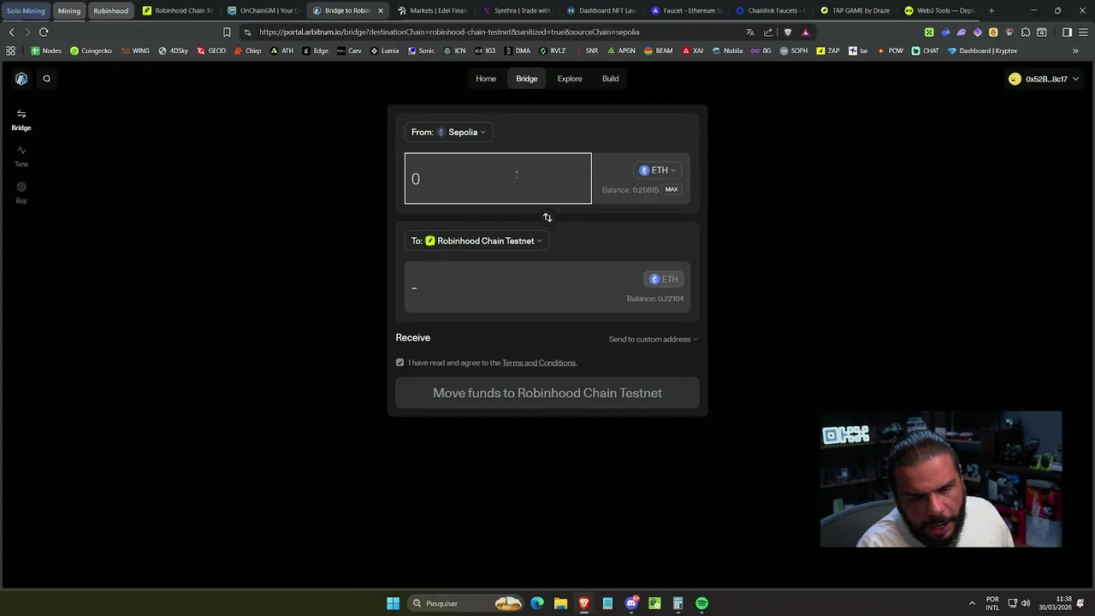1095x616 pixels.
Task: Switch keyboard language POR INTL
Action: 992,603
